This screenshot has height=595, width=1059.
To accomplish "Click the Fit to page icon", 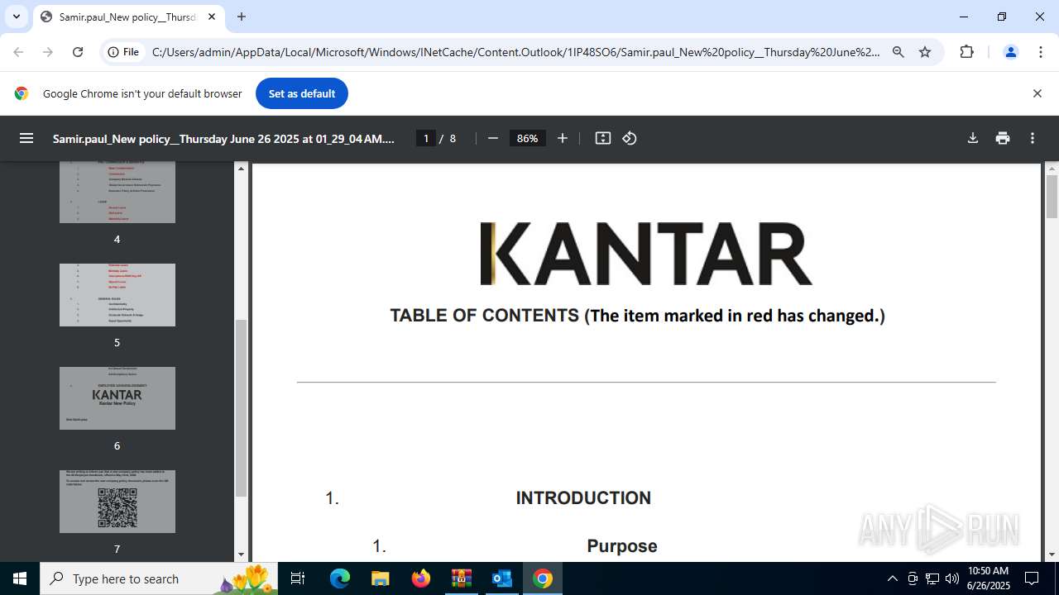I will point(603,138).
